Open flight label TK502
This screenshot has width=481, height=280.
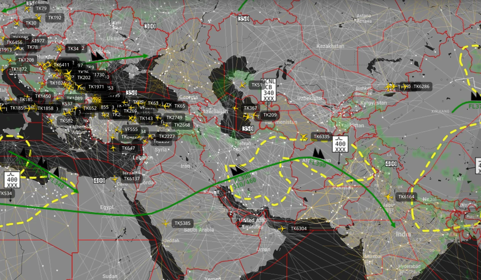click(x=66, y=121)
